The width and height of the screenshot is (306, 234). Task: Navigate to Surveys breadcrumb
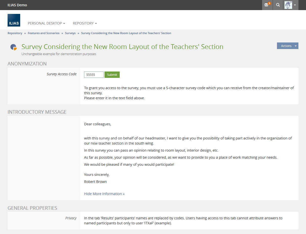pyautogui.click(x=70, y=33)
